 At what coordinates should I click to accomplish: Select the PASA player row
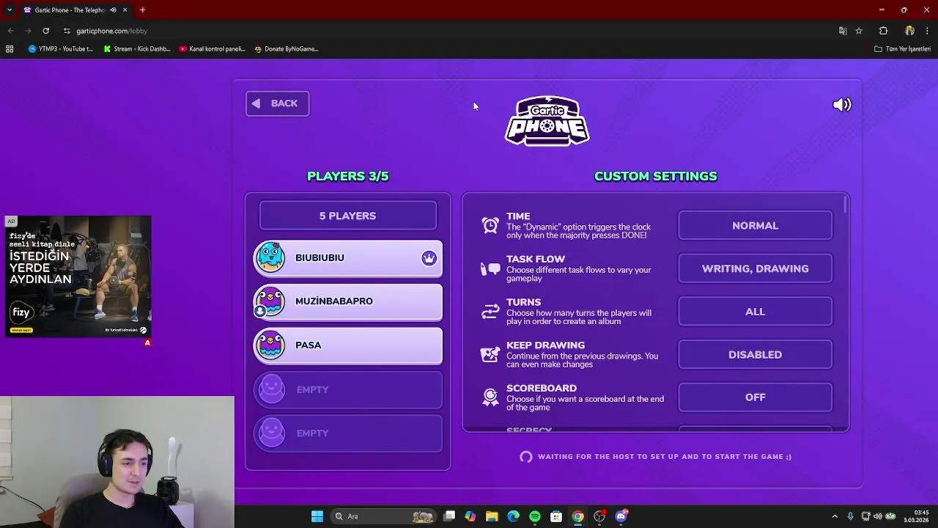pyautogui.click(x=348, y=345)
